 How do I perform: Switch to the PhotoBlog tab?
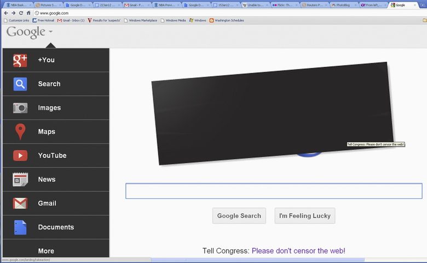tap(344, 5)
